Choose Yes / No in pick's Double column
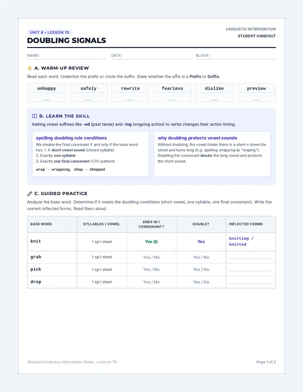Image resolution: width=303 pixels, height=392 pixels. pos(201,270)
